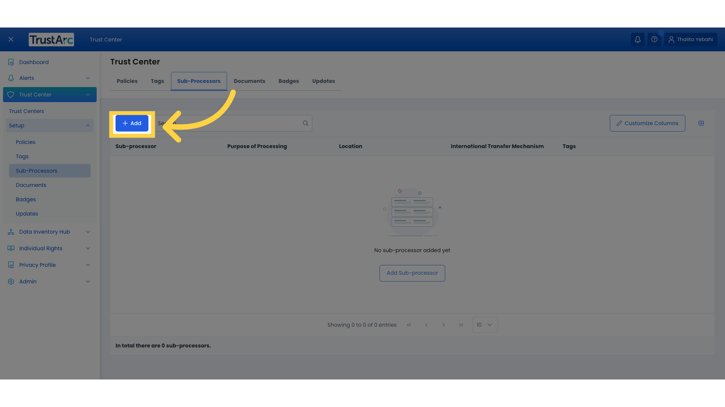The image size is (725, 407).
Task: Click International Transfer Mechanism header
Action: click(497, 146)
